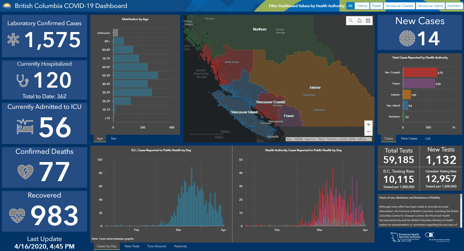Open the New Tests chart tab
The width and height of the screenshot is (464, 251).
click(x=132, y=246)
